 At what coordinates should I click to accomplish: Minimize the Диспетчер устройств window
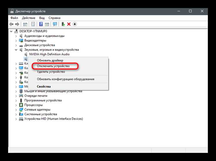click(179, 11)
